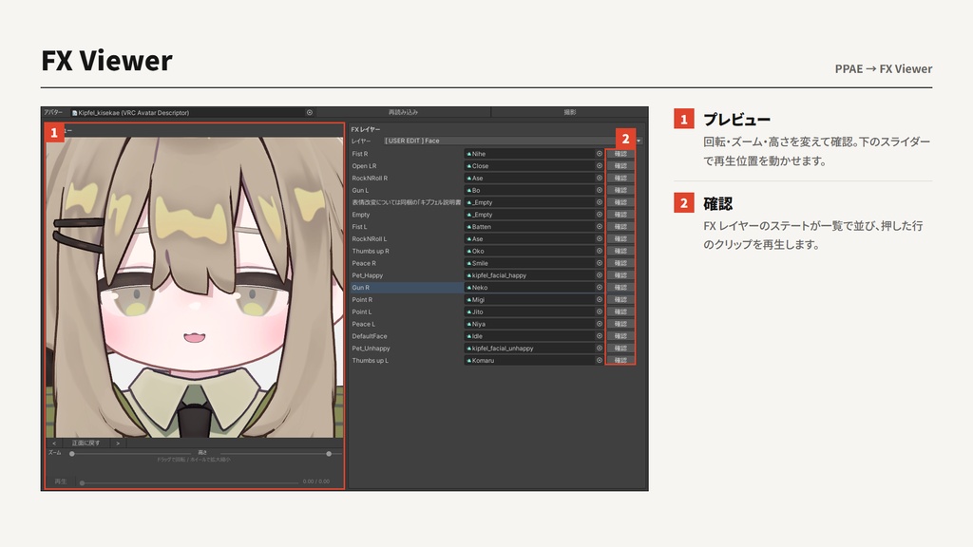This screenshot has width=973, height=547.
Task: Open the object picker for the Jito clip
Action: click(600, 311)
